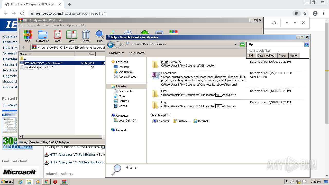
Task: Switch to WinRAR via taskbar icon
Action: (64, 182)
